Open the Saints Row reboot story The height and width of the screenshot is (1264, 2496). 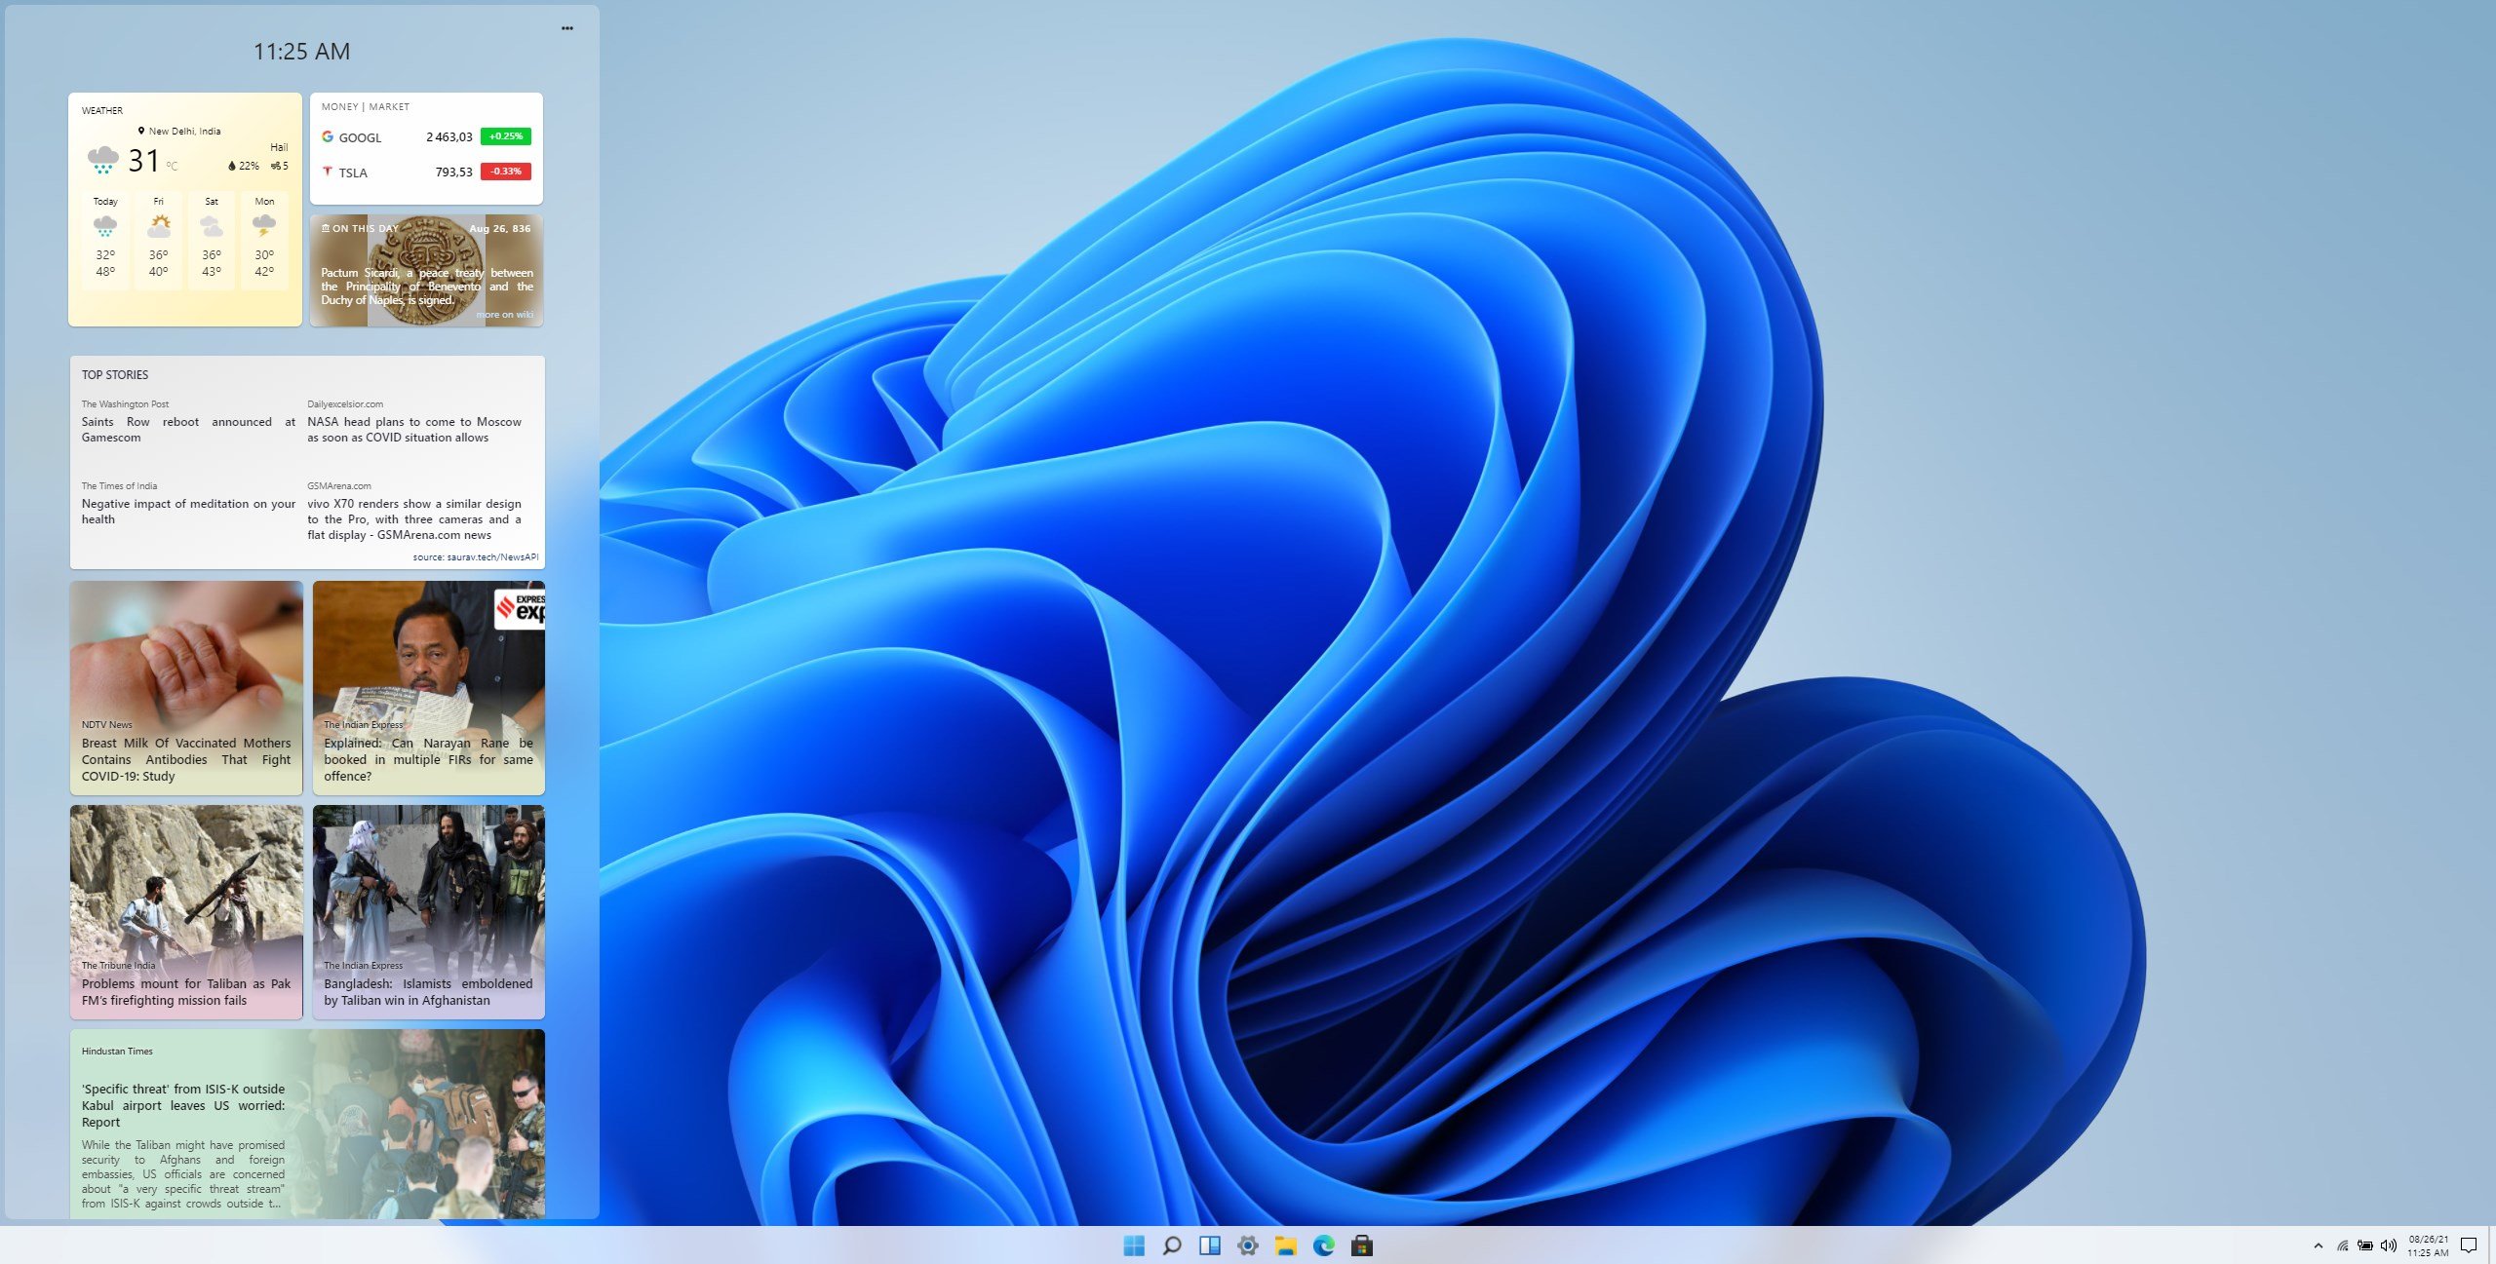click(x=188, y=429)
